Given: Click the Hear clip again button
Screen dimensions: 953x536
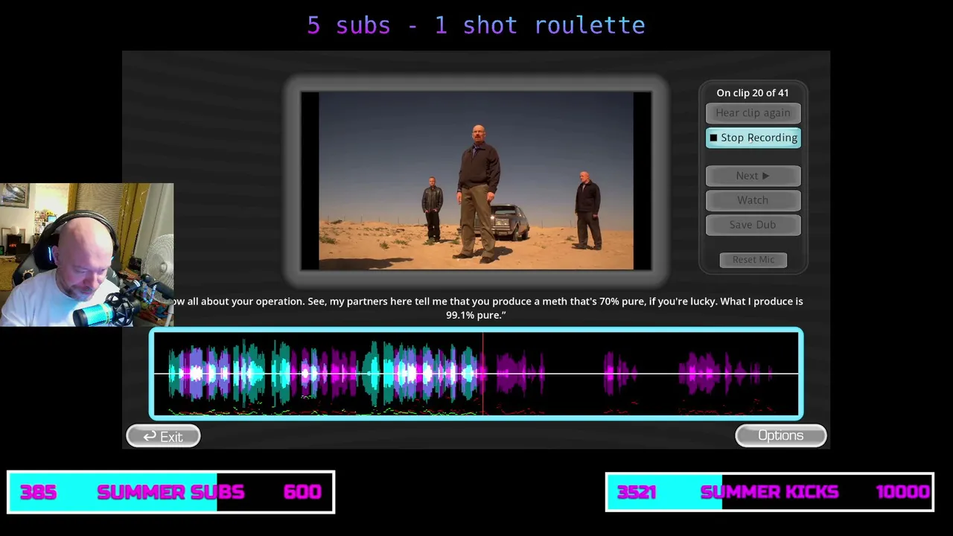Looking at the screenshot, I should tap(753, 113).
